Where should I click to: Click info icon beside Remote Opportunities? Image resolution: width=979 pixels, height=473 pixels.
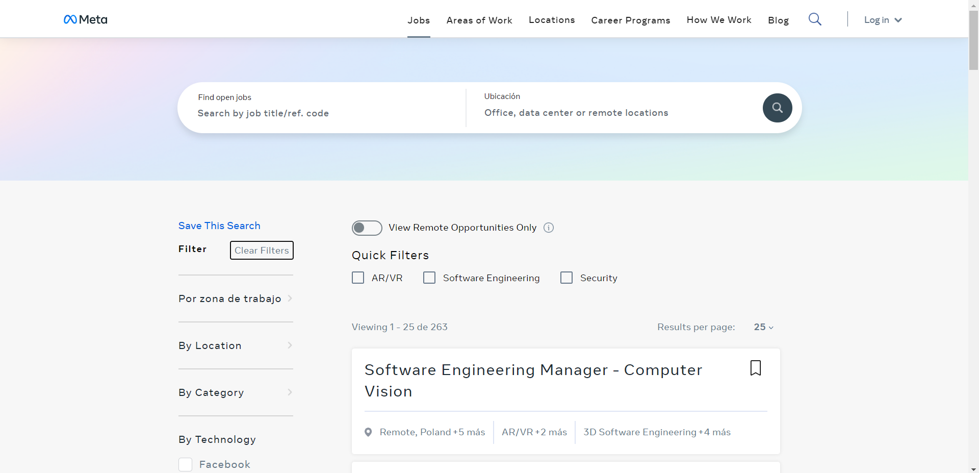[549, 228]
